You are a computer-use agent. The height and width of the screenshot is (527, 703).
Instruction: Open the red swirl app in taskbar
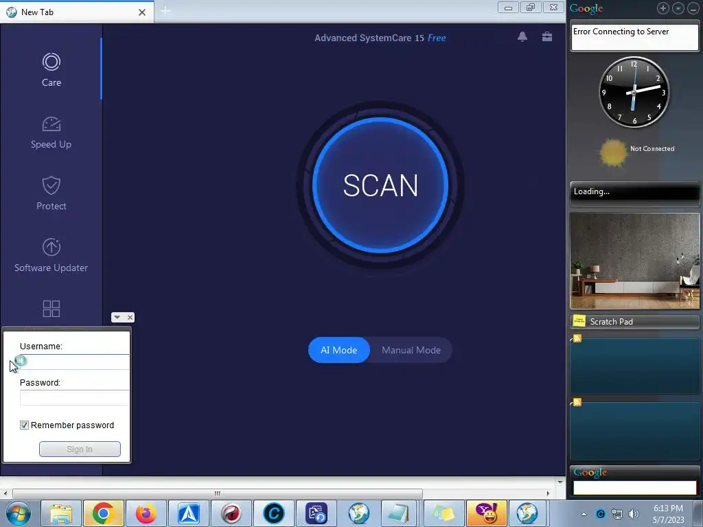[x=231, y=513]
